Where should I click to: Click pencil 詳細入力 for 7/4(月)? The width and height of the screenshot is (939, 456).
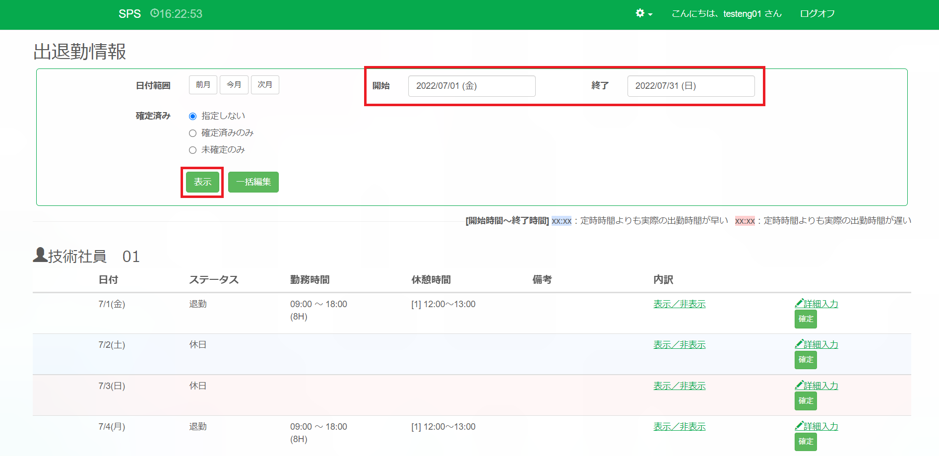tap(816, 426)
